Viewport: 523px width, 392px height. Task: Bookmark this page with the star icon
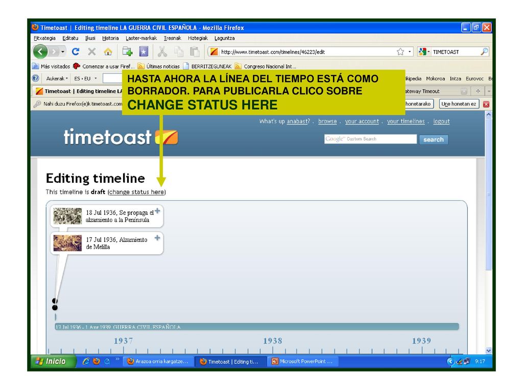click(400, 52)
